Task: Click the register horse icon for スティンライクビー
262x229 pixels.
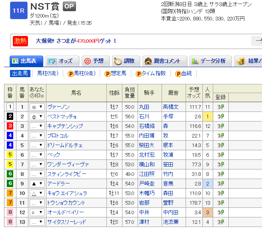Action: point(221,174)
